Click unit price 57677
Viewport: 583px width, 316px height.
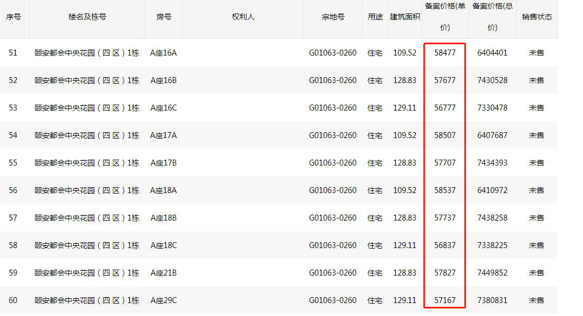pyautogui.click(x=445, y=80)
